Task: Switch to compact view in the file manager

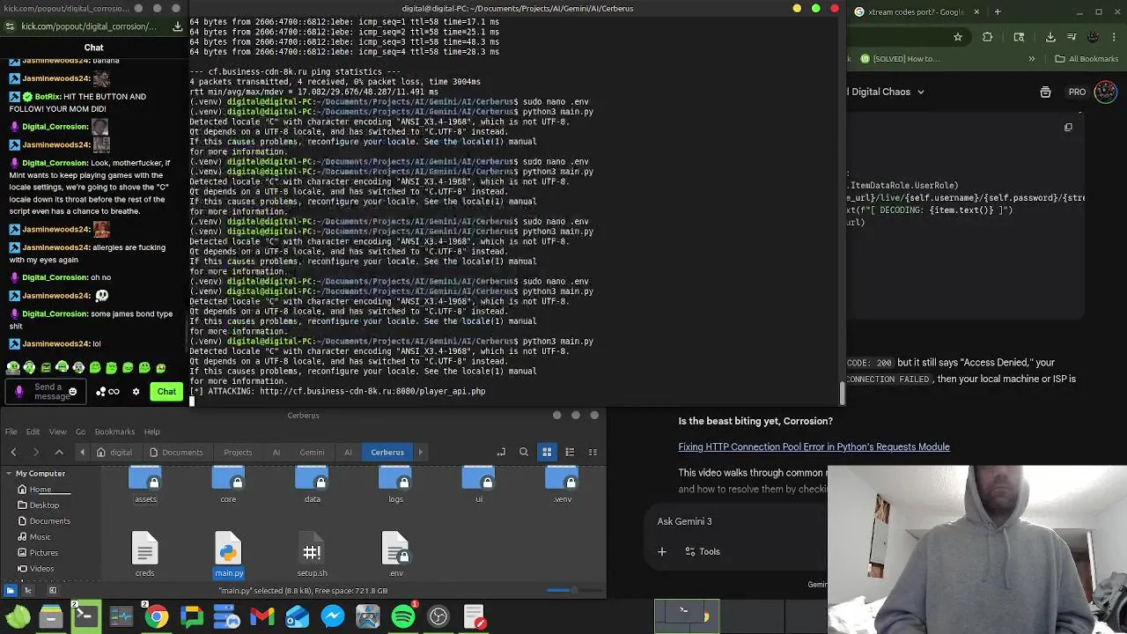Action: point(593,452)
